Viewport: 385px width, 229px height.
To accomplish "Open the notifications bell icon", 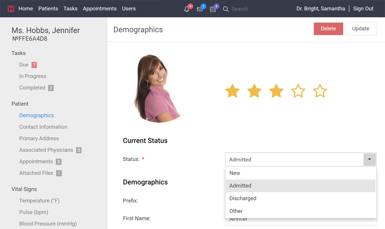I will click(x=187, y=9).
